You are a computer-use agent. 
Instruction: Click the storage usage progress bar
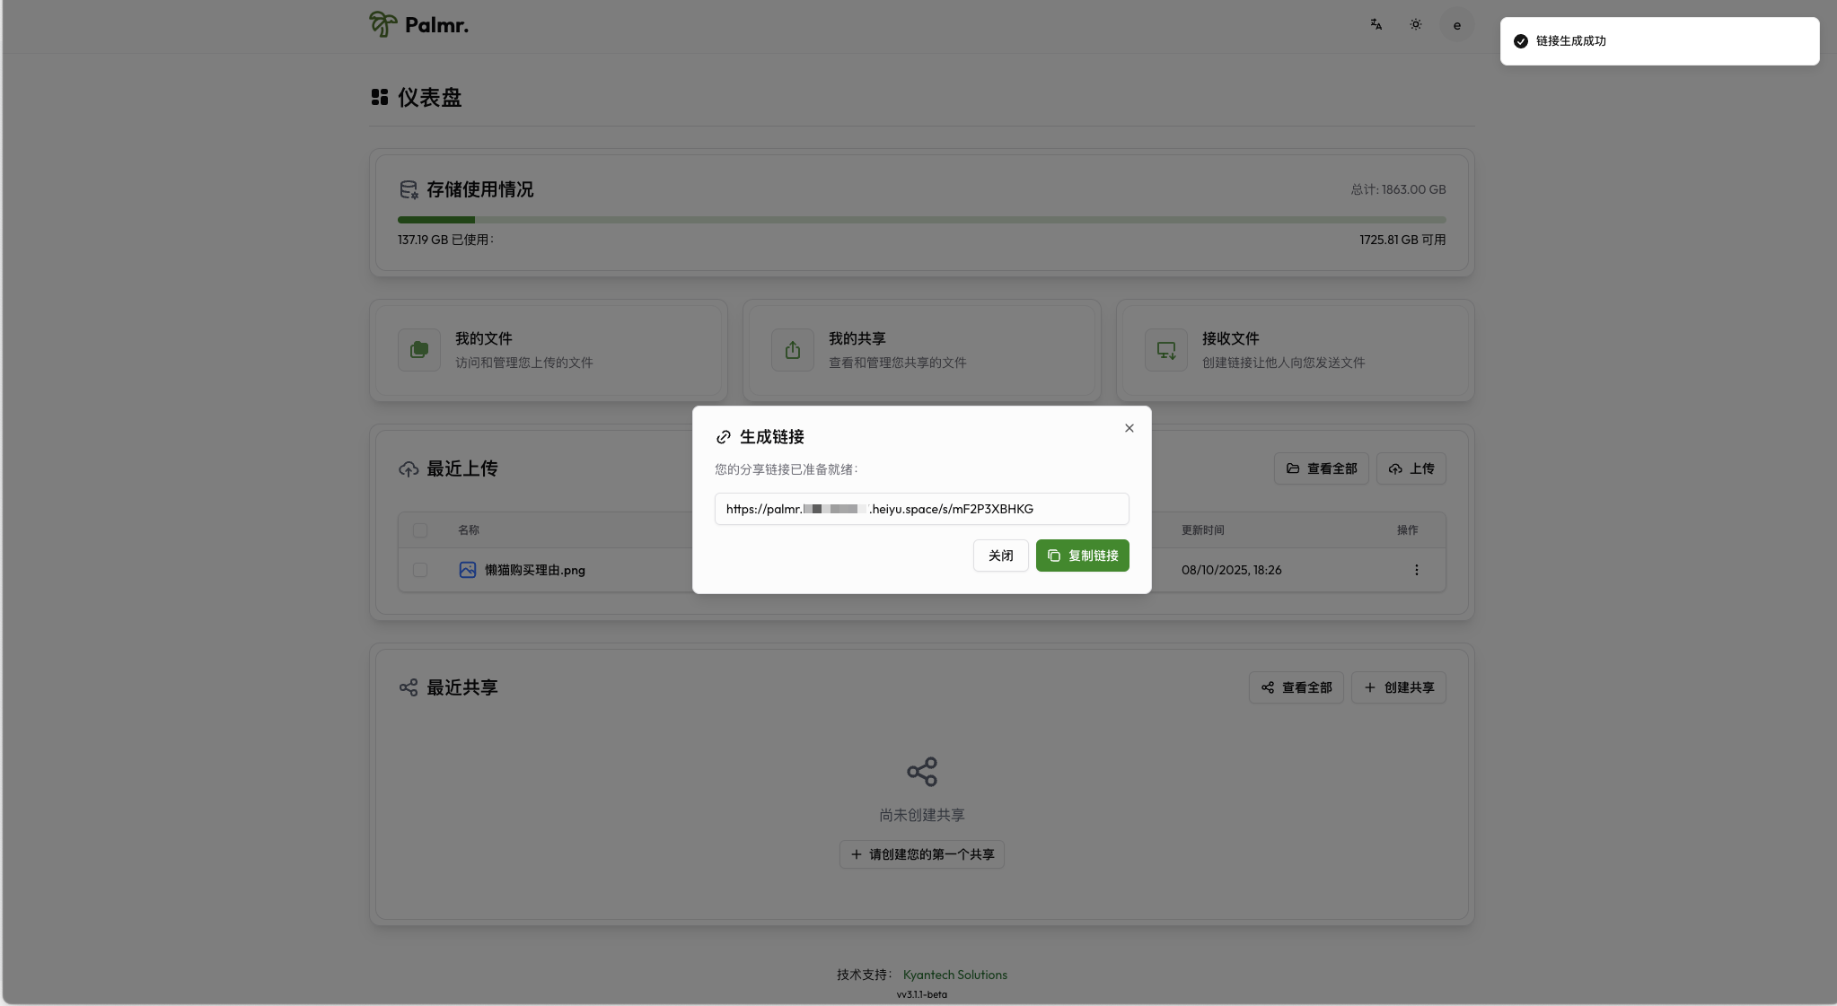point(922,220)
